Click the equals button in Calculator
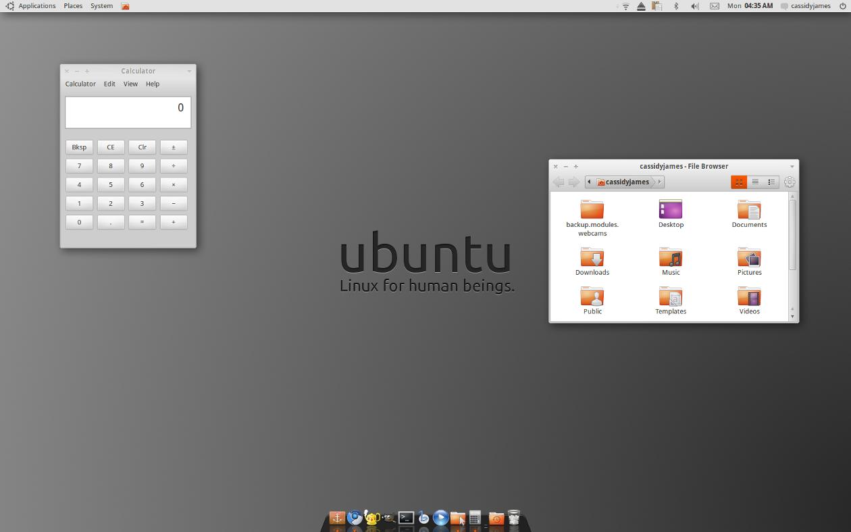851x532 pixels. click(x=142, y=221)
